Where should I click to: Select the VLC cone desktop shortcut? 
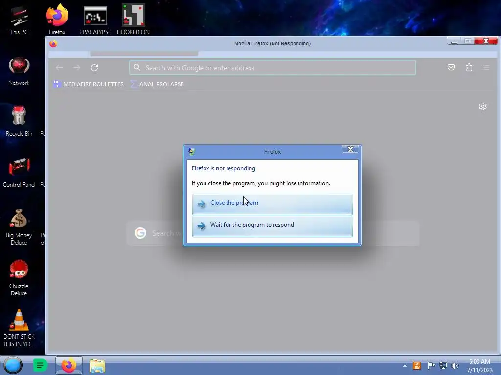coord(19,328)
